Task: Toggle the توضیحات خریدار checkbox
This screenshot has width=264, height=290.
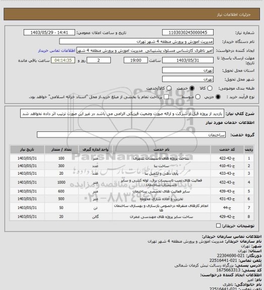Action: pyautogui.click(x=218, y=226)
